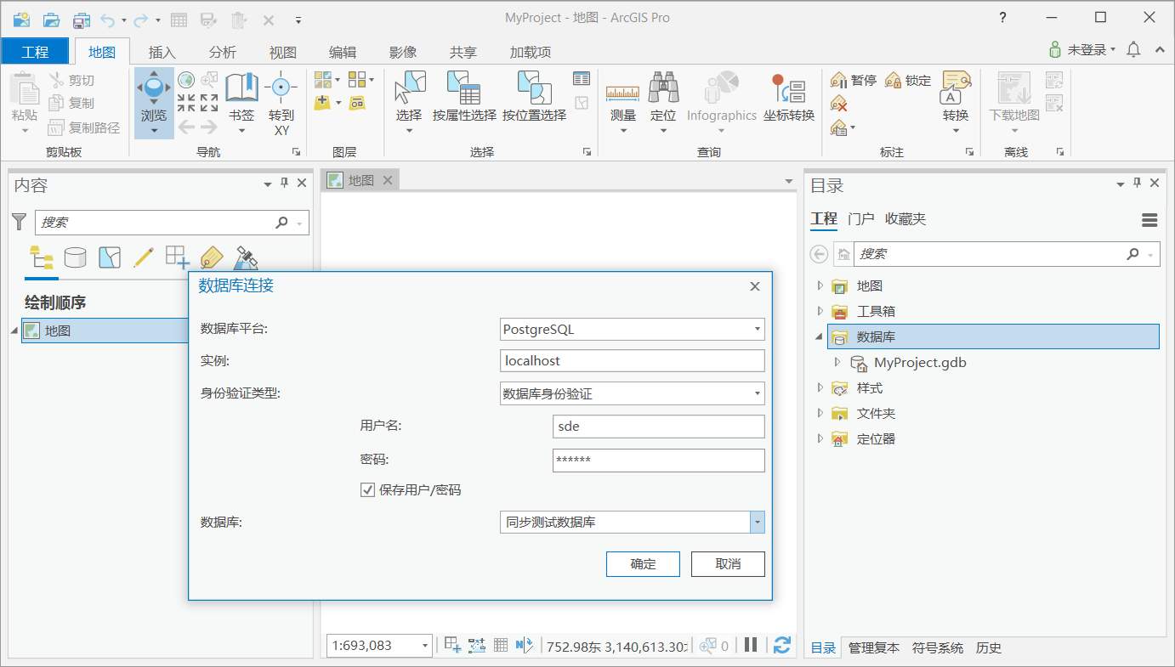
Task: Click Undo arrow in quick access toolbar
Action: (107, 20)
